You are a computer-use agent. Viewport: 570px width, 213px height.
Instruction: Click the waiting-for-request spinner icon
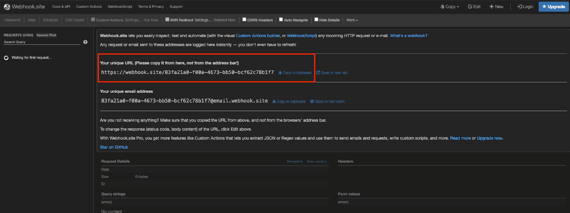coord(6,58)
